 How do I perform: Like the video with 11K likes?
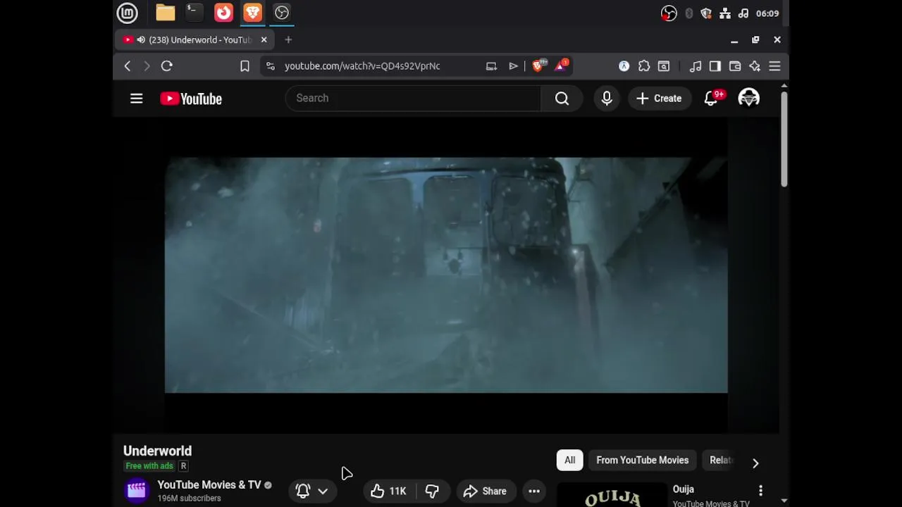[x=388, y=492]
